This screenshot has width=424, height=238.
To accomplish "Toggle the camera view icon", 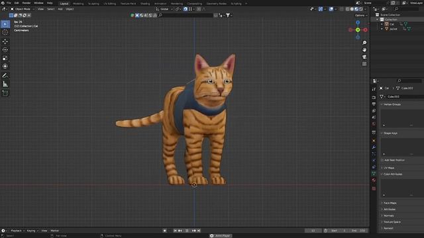I will 364,57.
